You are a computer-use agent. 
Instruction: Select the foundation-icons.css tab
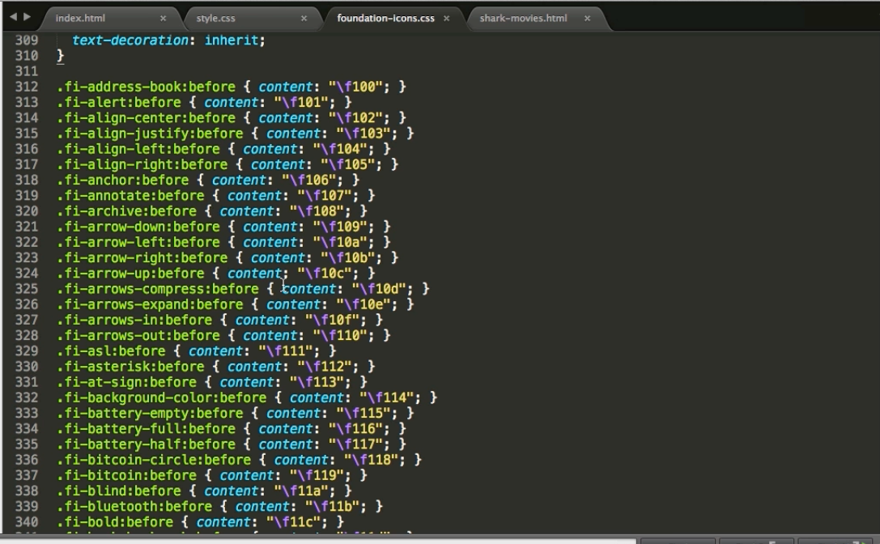tap(385, 18)
